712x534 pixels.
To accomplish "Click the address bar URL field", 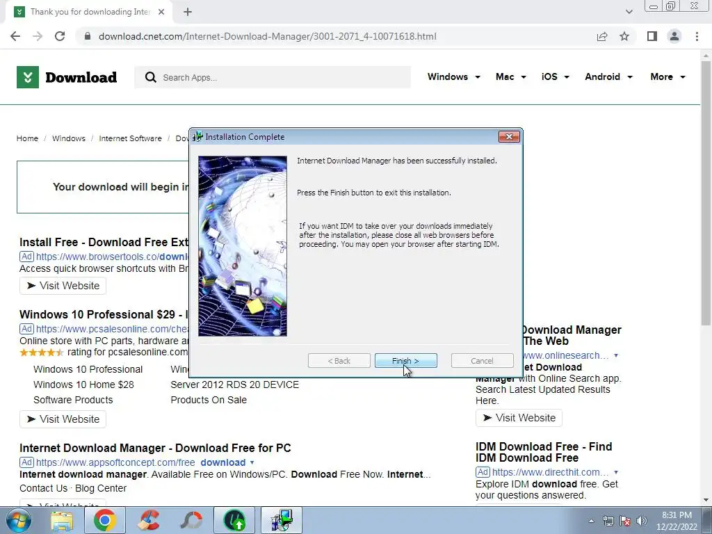I will coord(268,36).
